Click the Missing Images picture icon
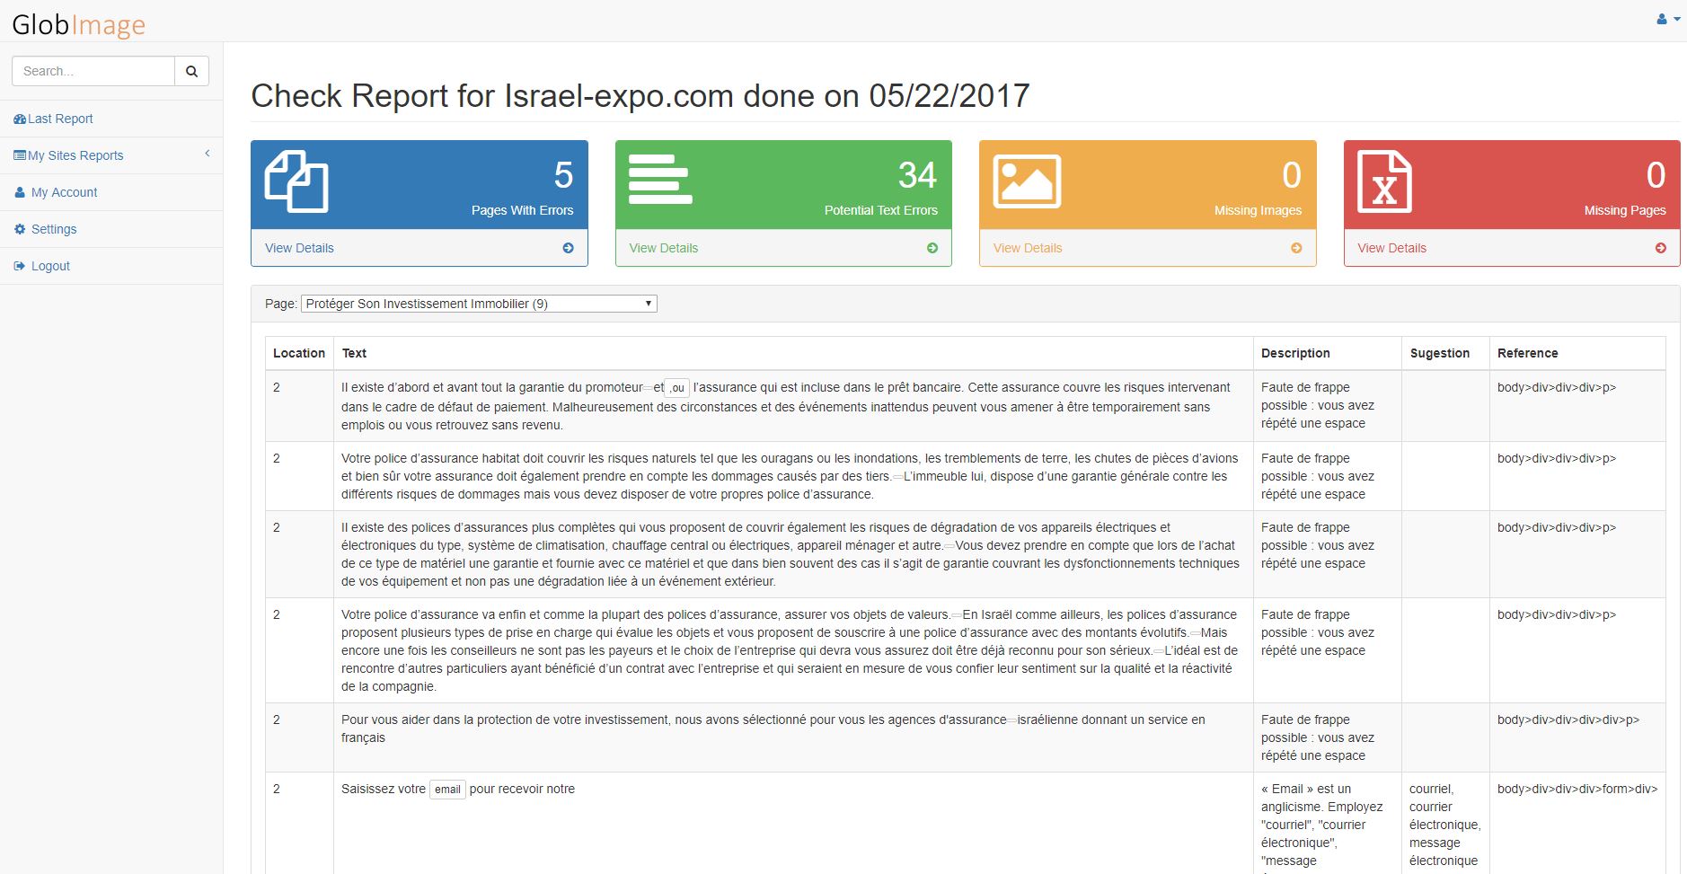Image resolution: width=1687 pixels, height=874 pixels. [1027, 181]
